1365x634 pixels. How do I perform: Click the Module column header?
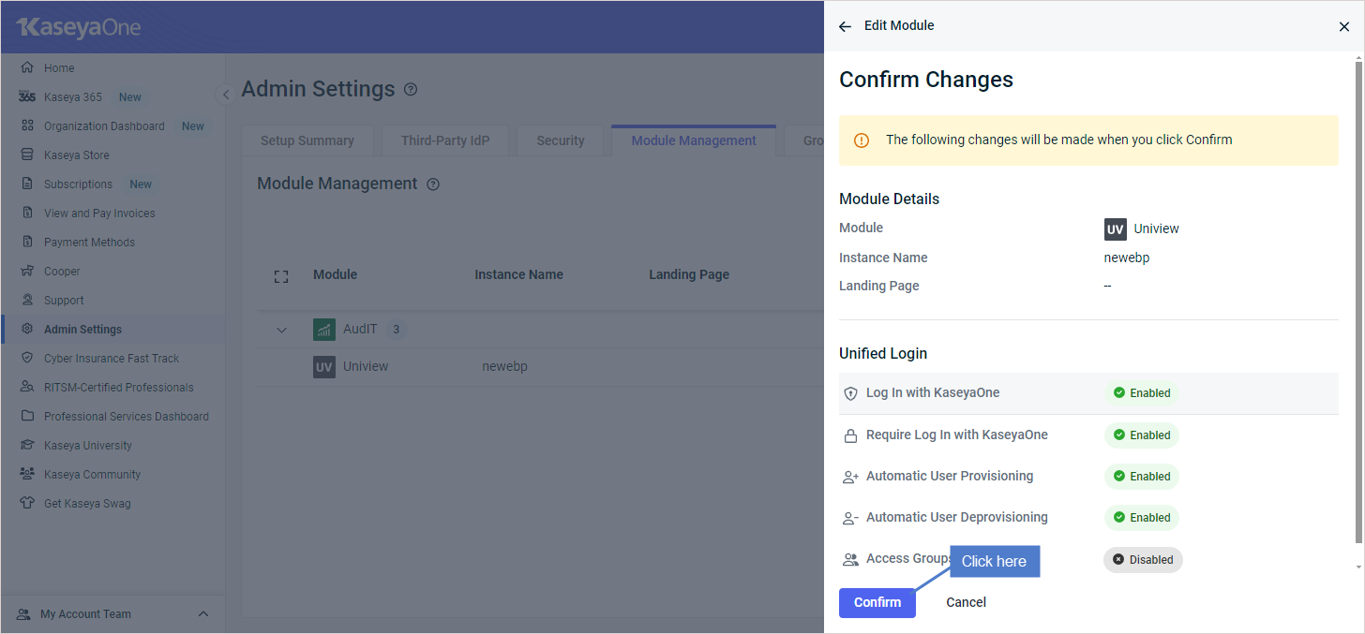[335, 274]
